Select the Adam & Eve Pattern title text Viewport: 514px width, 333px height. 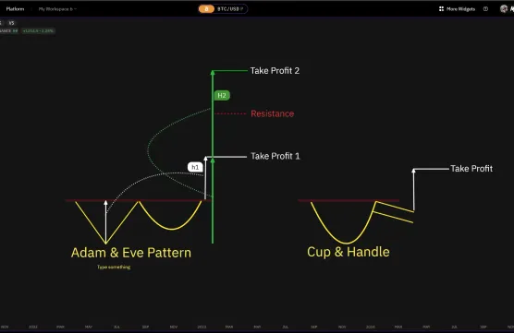tap(131, 253)
